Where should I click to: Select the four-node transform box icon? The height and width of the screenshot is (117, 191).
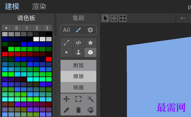(x=123, y=18)
